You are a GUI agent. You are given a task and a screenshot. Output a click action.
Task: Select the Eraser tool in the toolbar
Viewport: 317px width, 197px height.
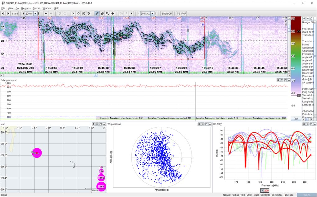point(102,13)
